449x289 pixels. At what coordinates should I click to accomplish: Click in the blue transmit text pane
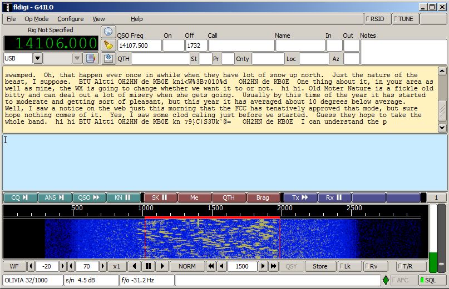click(x=225, y=163)
